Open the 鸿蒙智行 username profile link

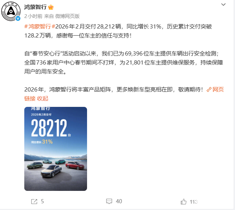click(35, 7)
